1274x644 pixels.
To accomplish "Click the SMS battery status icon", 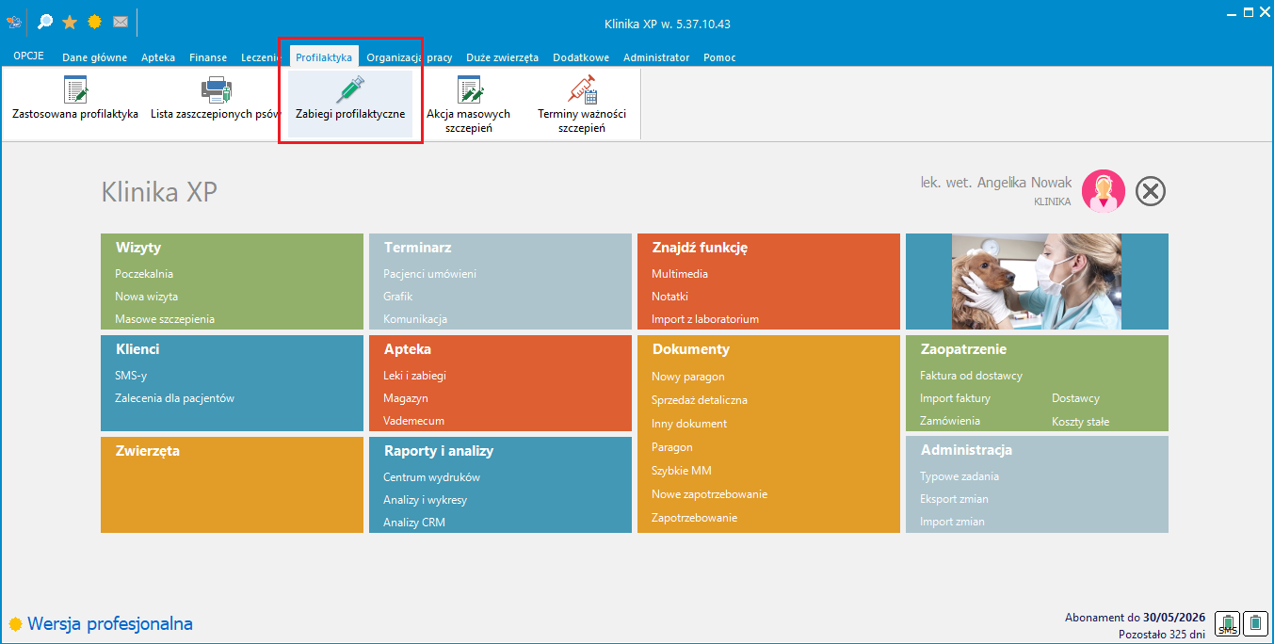I will tap(1227, 622).
